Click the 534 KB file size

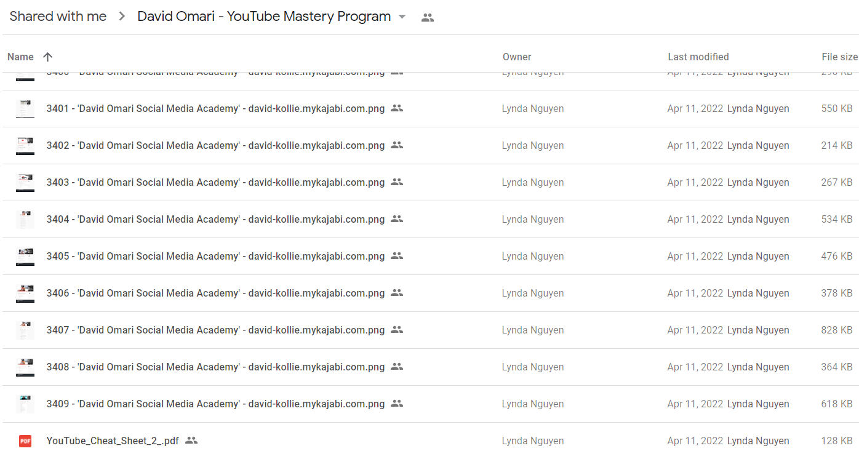pyautogui.click(x=837, y=219)
